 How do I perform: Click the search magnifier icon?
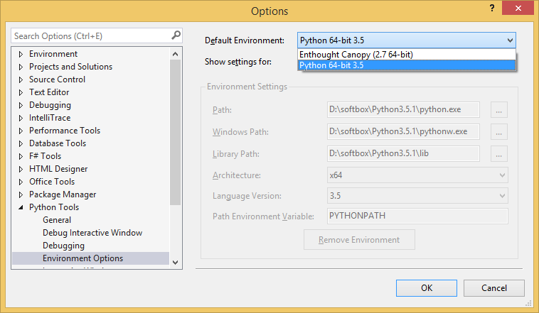(176, 35)
